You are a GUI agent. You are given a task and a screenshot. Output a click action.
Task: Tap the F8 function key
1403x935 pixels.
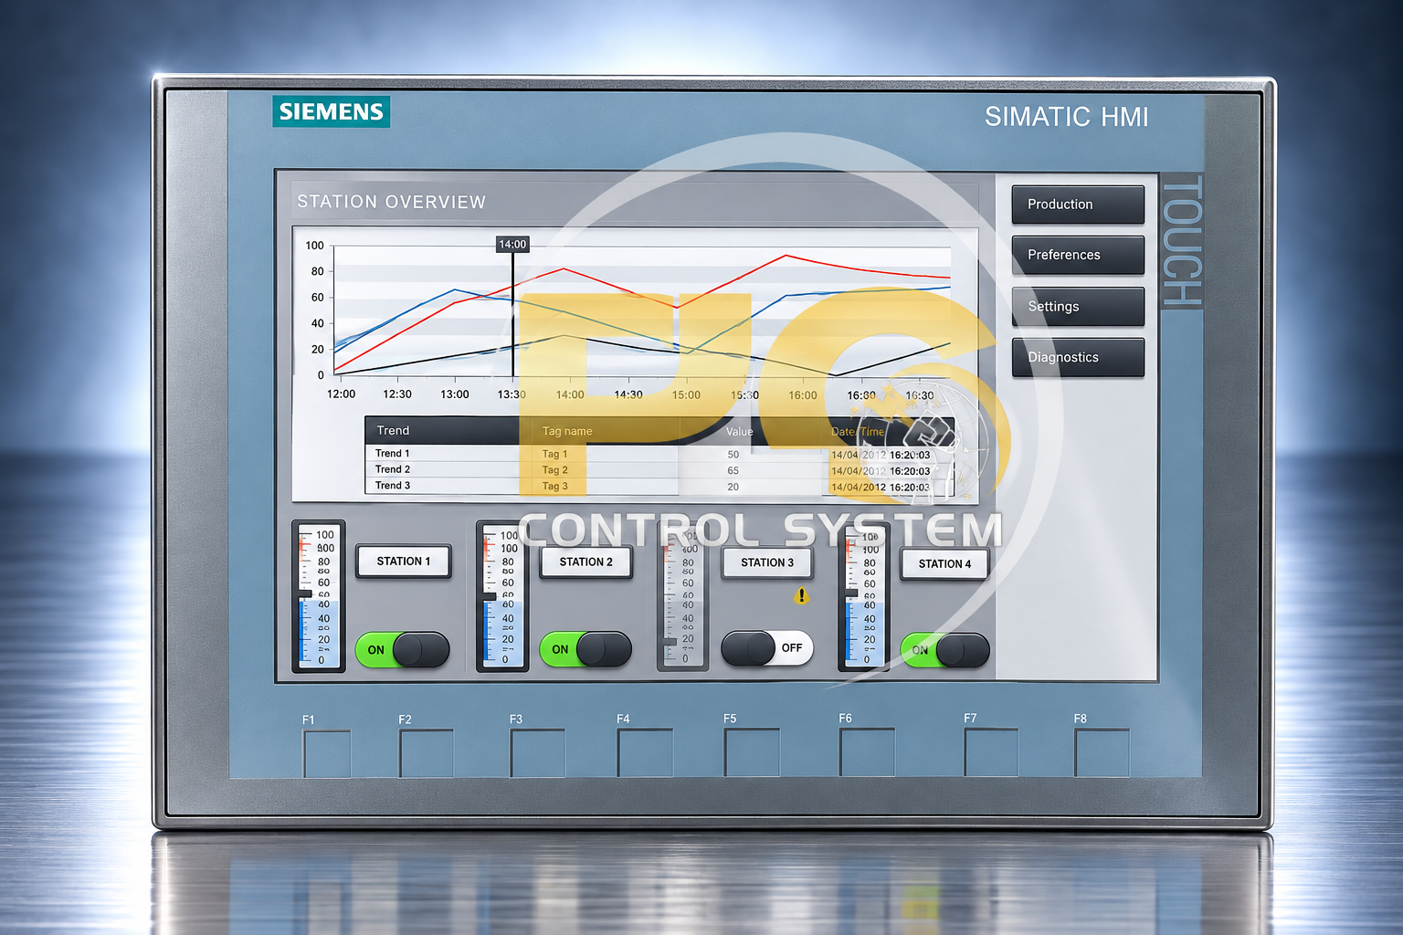[x=1102, y=752]
